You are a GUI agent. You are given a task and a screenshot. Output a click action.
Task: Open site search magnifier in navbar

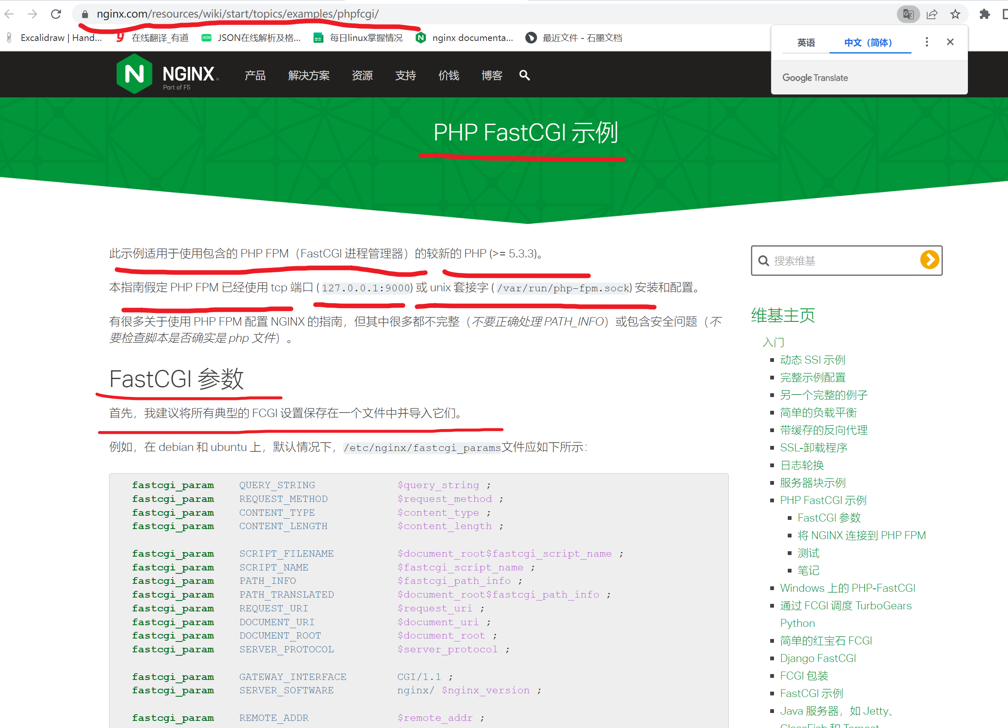pyautogui.click(x=524, y=75)
